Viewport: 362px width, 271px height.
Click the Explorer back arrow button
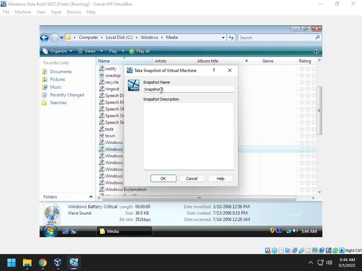(44, 37)
